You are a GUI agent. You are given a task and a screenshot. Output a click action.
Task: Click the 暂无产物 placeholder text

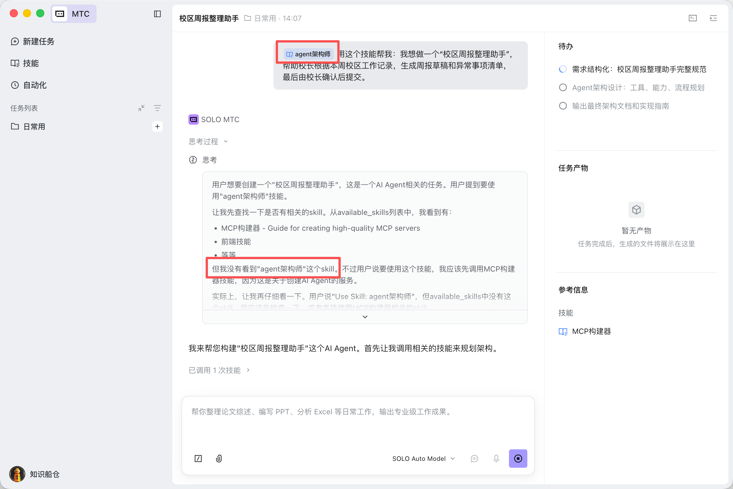(636, 230)
